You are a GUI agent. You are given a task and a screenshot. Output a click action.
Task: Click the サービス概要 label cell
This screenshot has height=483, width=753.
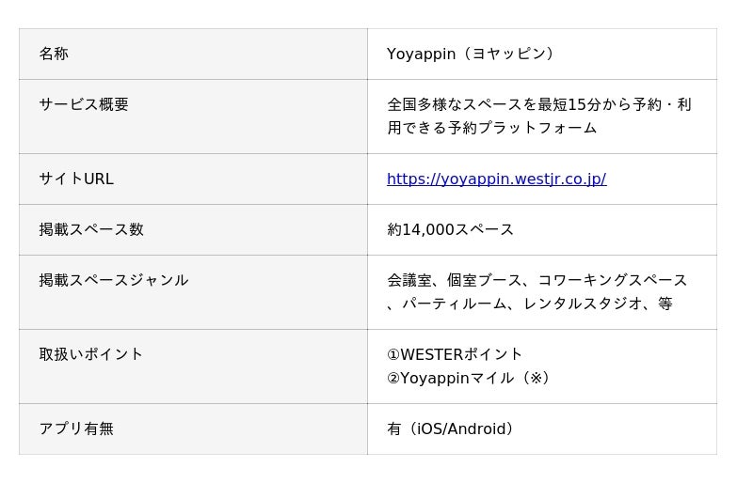[84, 104]
